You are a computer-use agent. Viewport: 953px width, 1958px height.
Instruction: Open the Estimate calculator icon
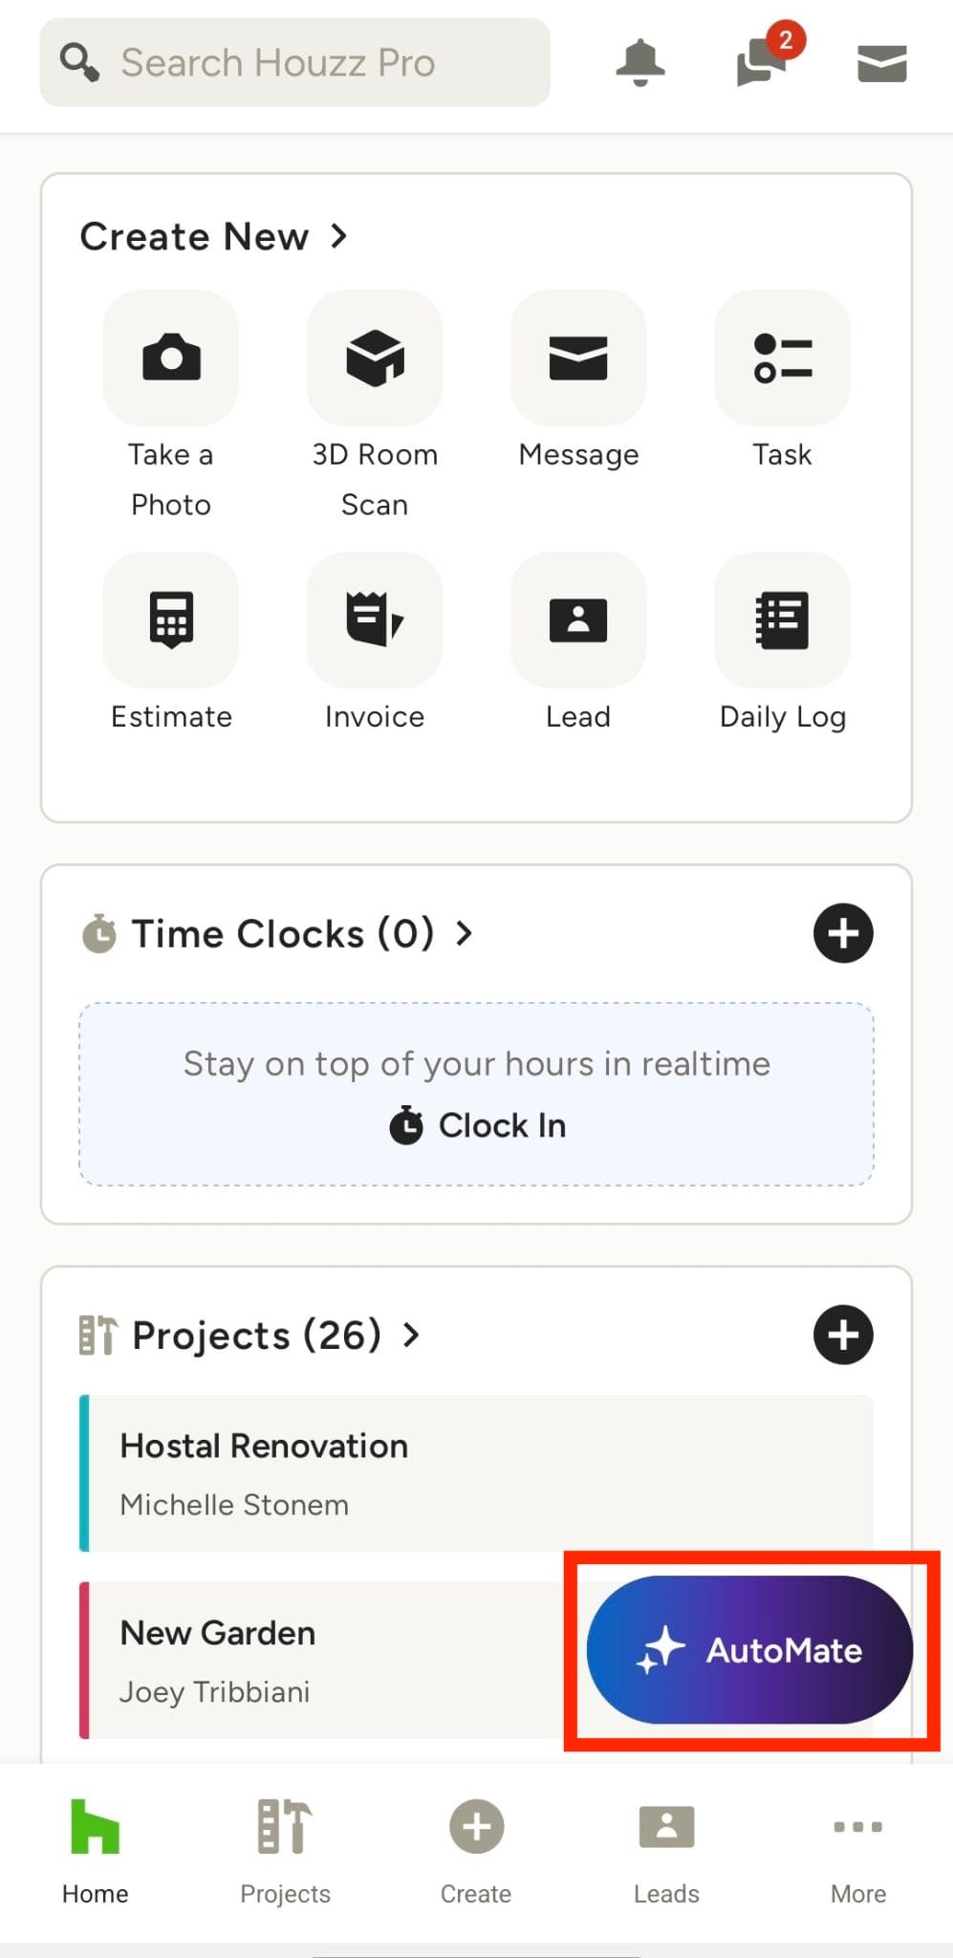[x=171, y=620]
